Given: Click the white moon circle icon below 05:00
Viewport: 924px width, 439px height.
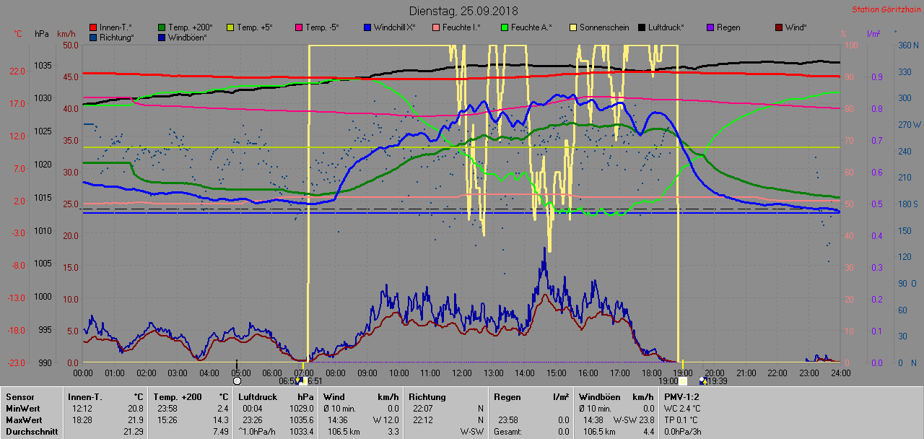Looking at the screenshot, I should [237, 381].
